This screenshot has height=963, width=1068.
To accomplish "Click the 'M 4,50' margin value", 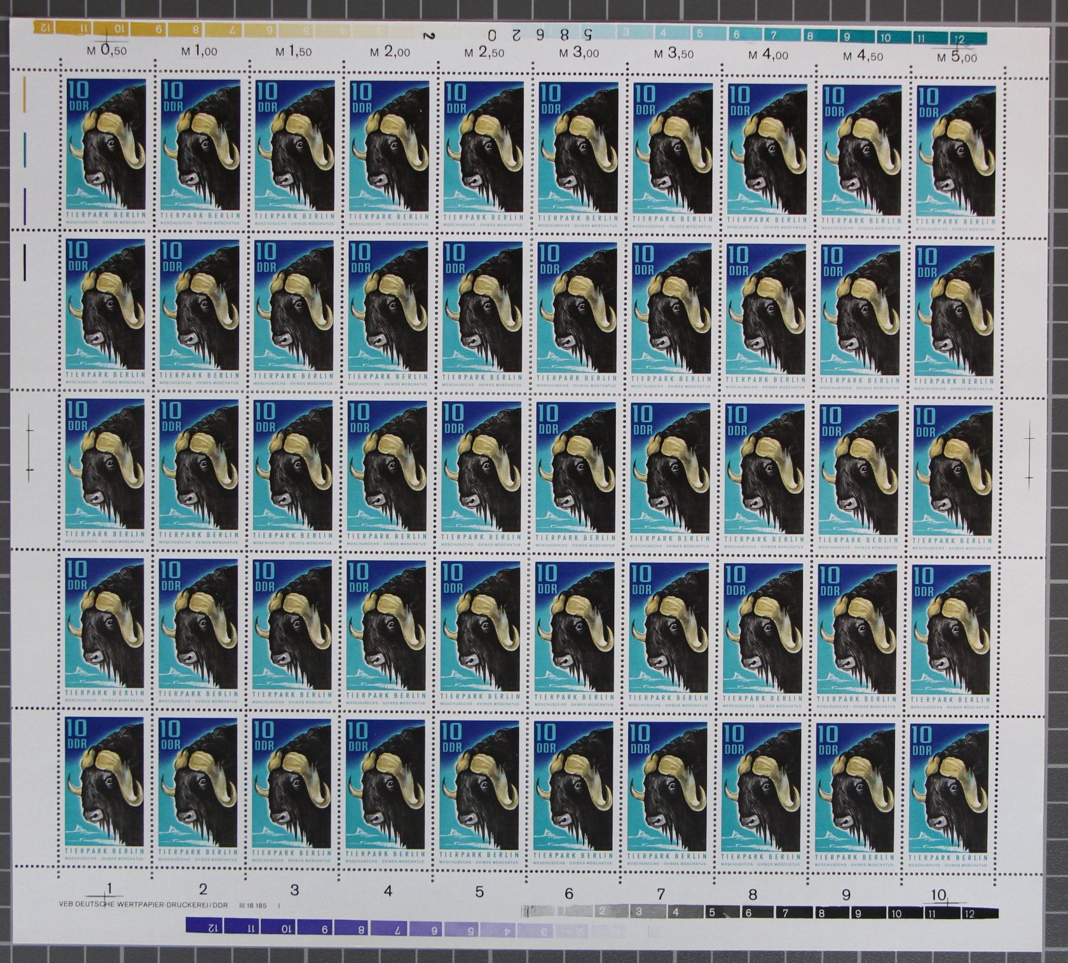I will pos(863,56).
